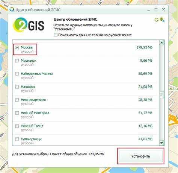Select the Нижний Новгород city name
The height and width of the screenshot is (173, 178).
pos(35,113)
